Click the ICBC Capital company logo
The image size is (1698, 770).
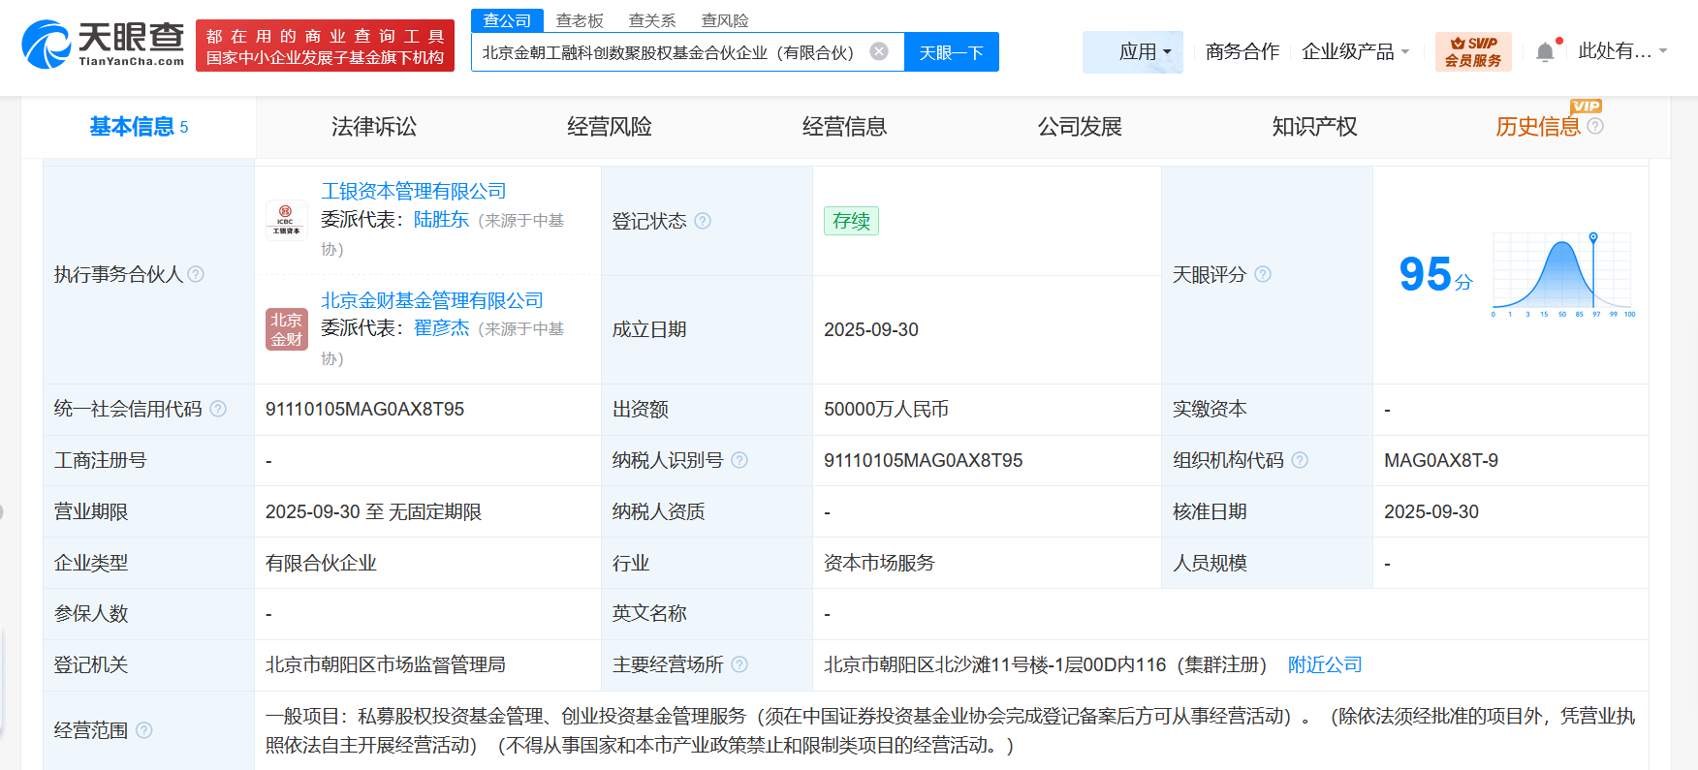coord(286,220)
